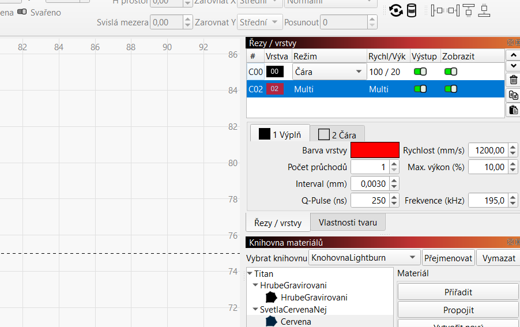Delete layer using trash can icon
Viewport: 520px width, 327px height.
(x=513, y=80)
